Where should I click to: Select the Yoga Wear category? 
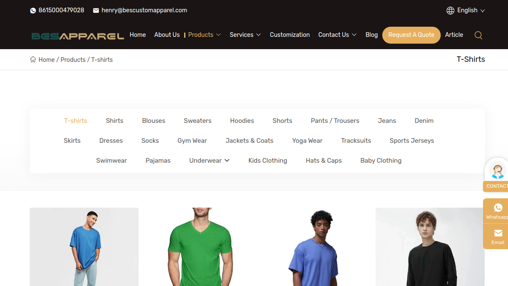[307, 141]
